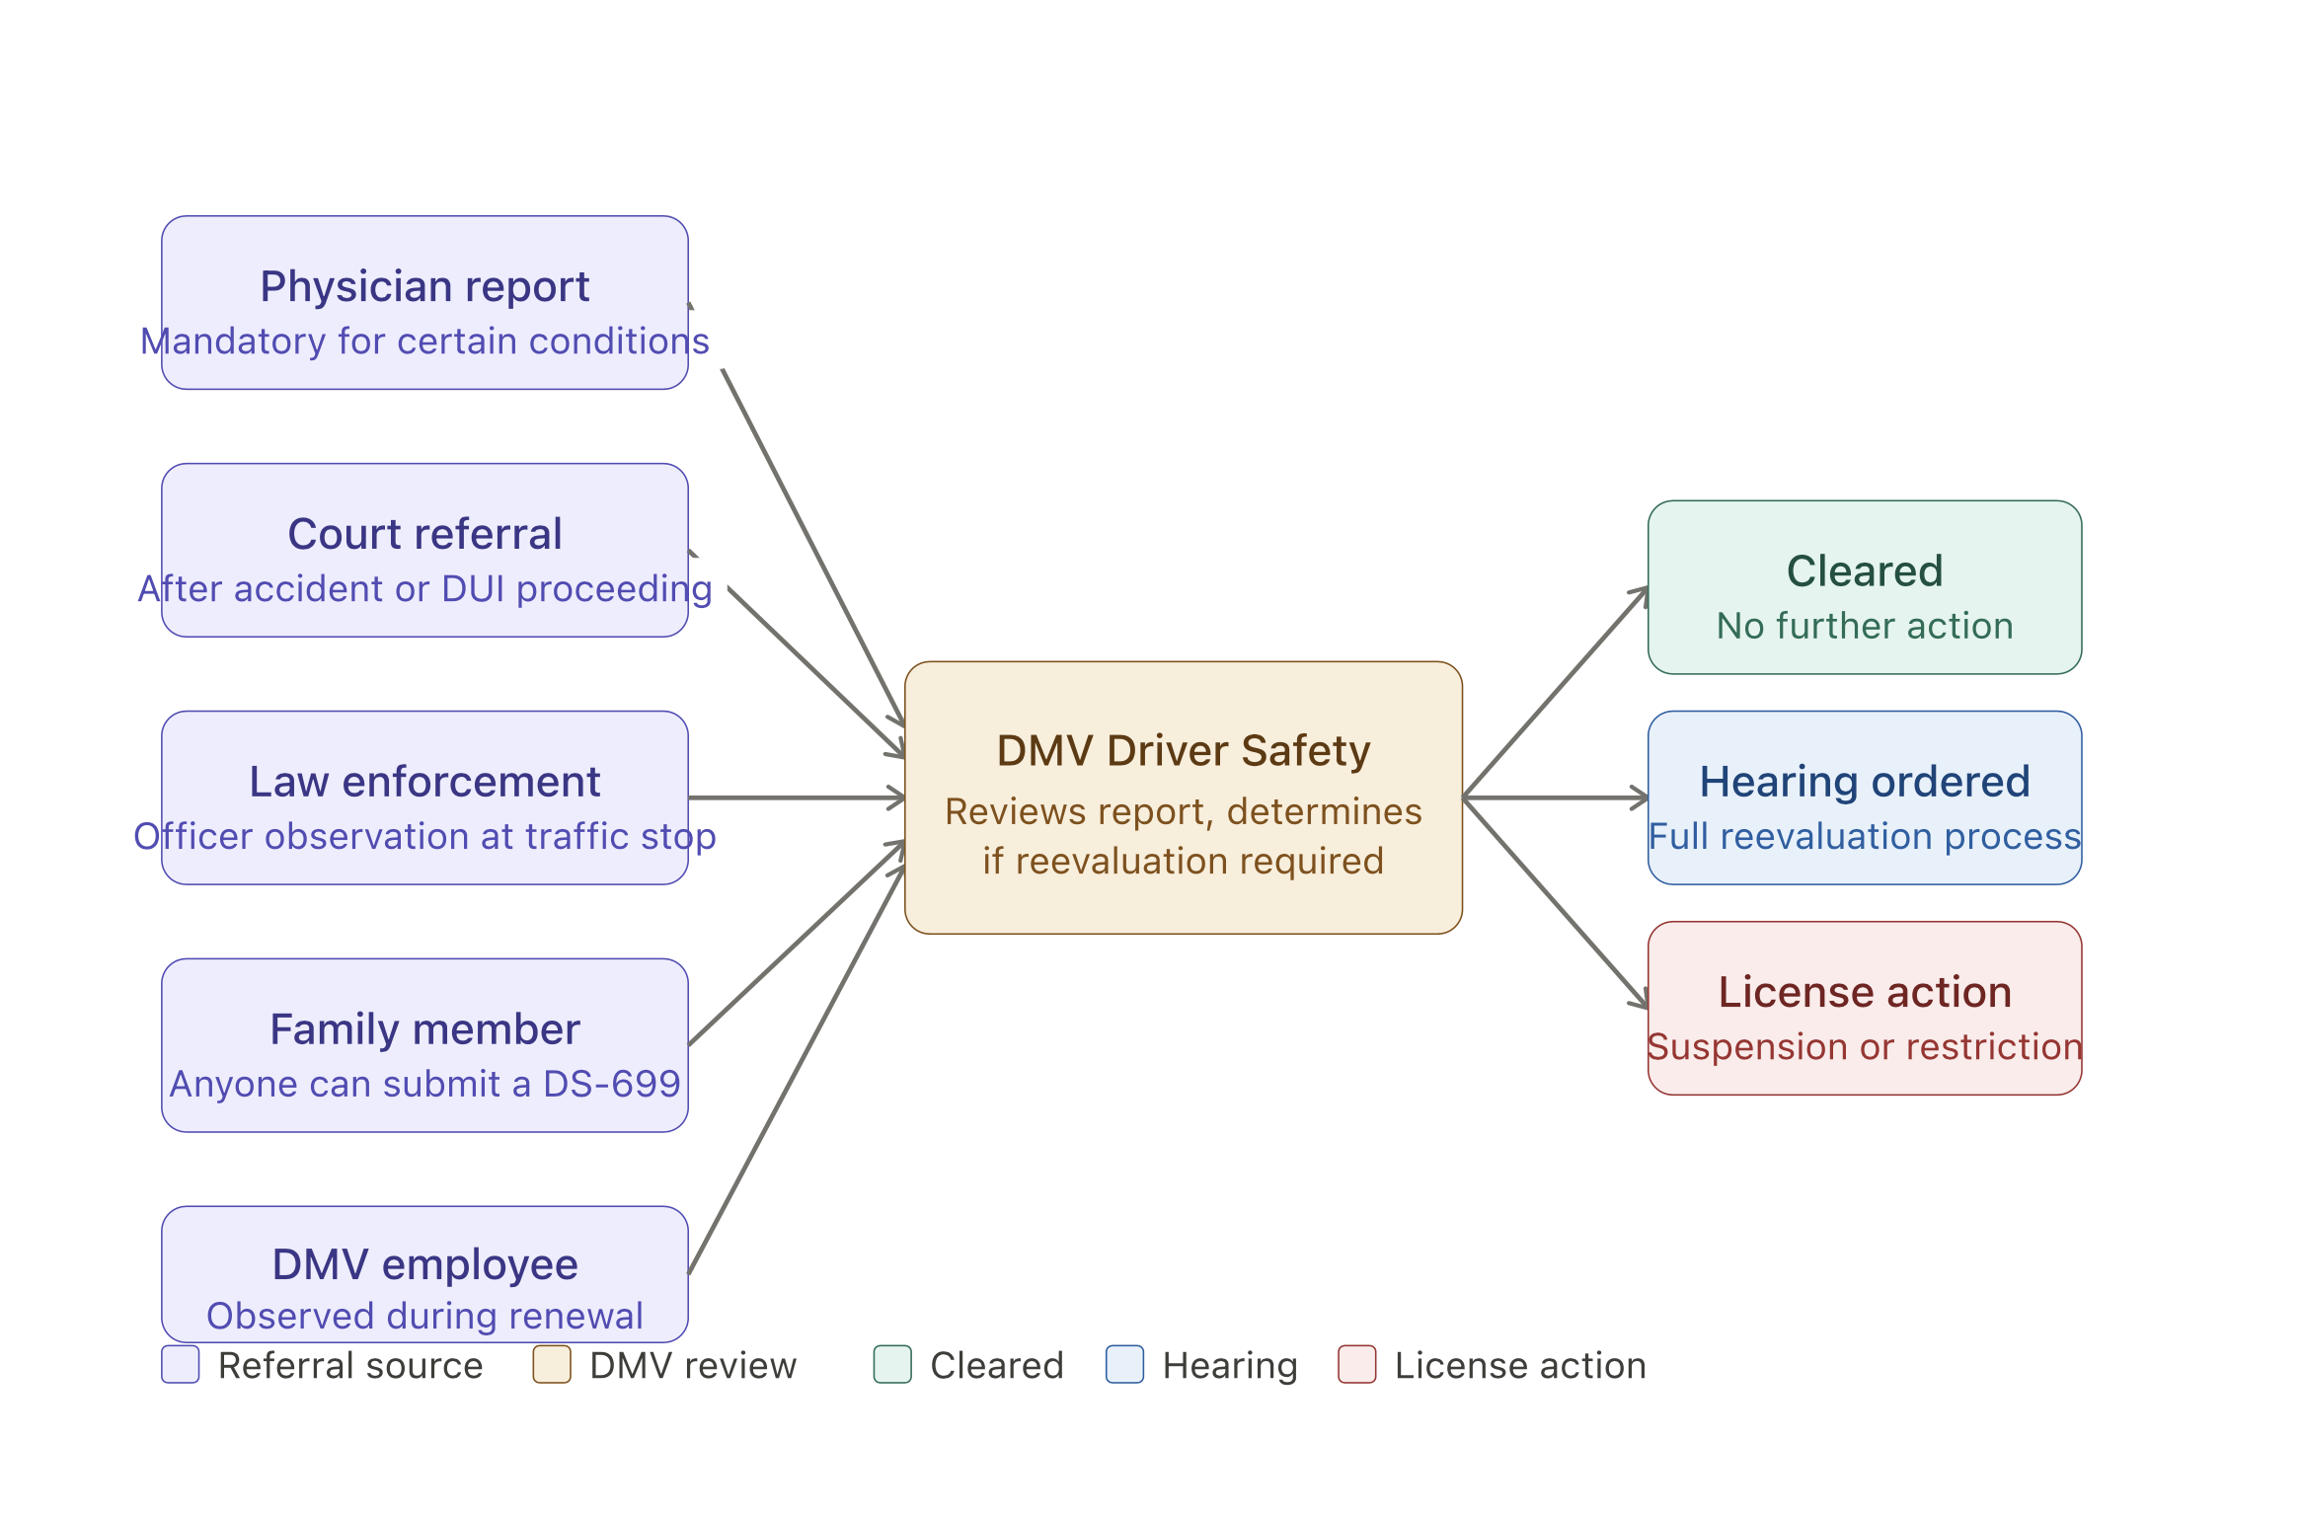Click the 'DMV review' legend label

[693, 1366]
